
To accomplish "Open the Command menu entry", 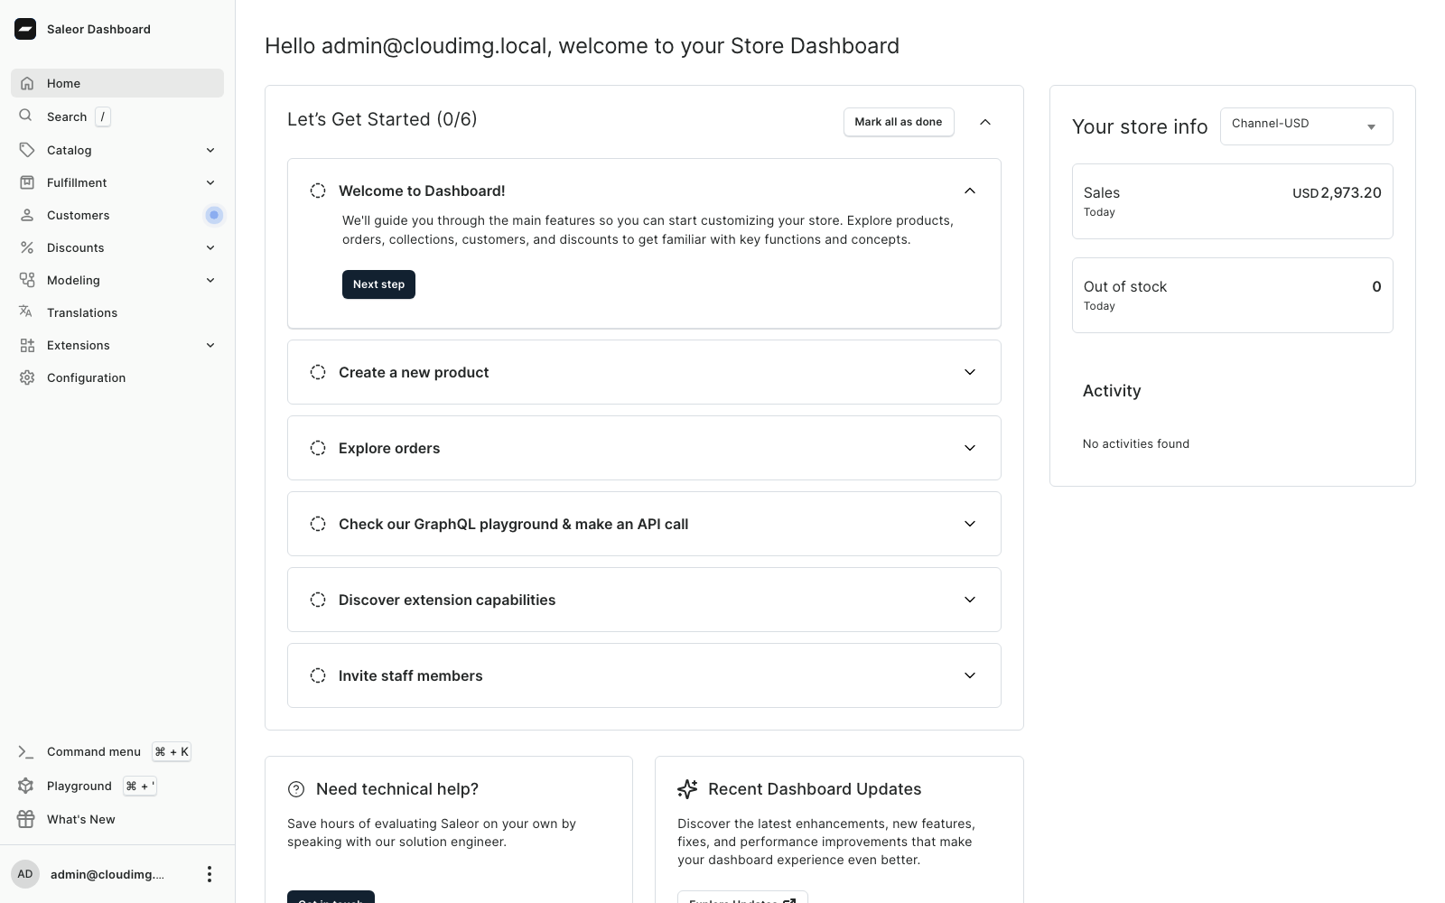I will [x=117, y=751].
